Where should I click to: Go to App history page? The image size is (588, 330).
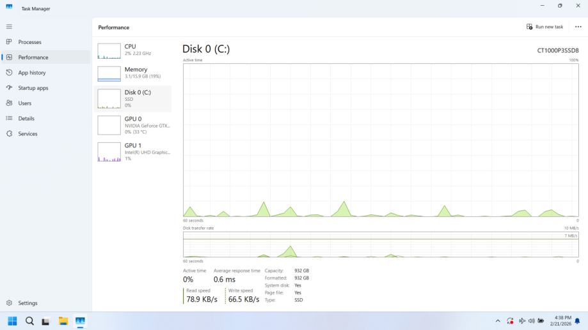[x=32, y=73]
